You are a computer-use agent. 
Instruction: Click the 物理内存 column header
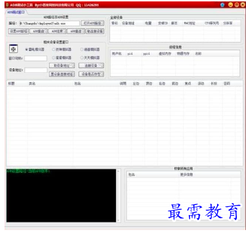183,53
